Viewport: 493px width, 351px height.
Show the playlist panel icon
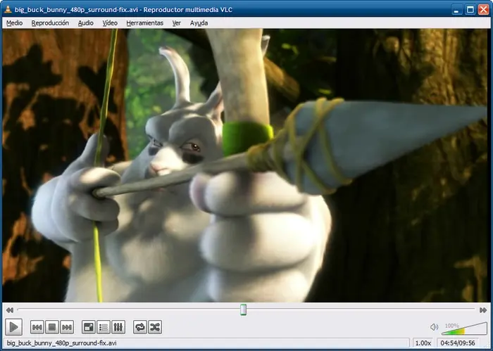tap(104, 328)
